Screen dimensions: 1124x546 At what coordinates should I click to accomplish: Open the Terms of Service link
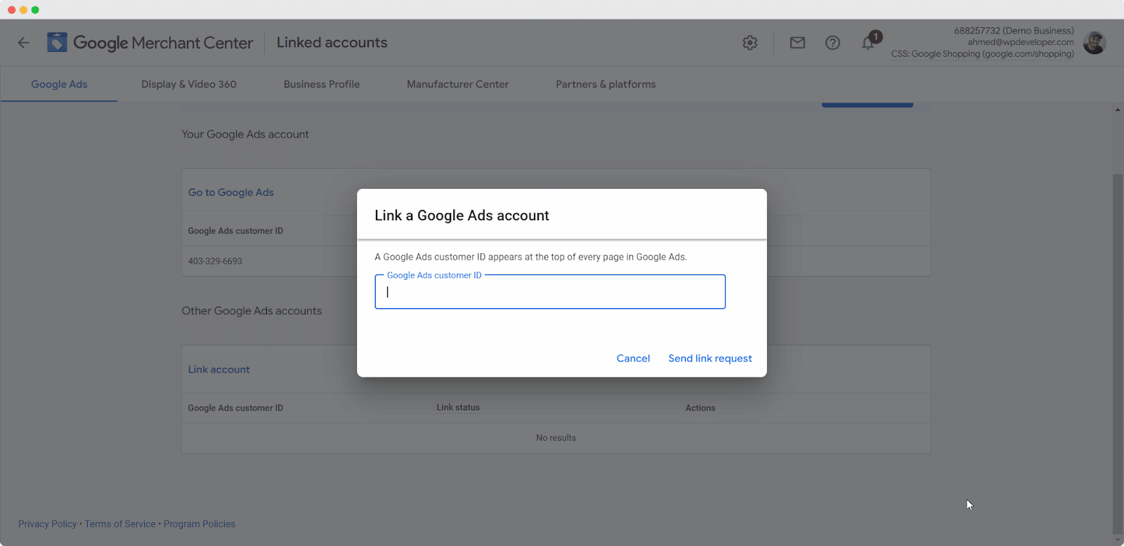120,524
